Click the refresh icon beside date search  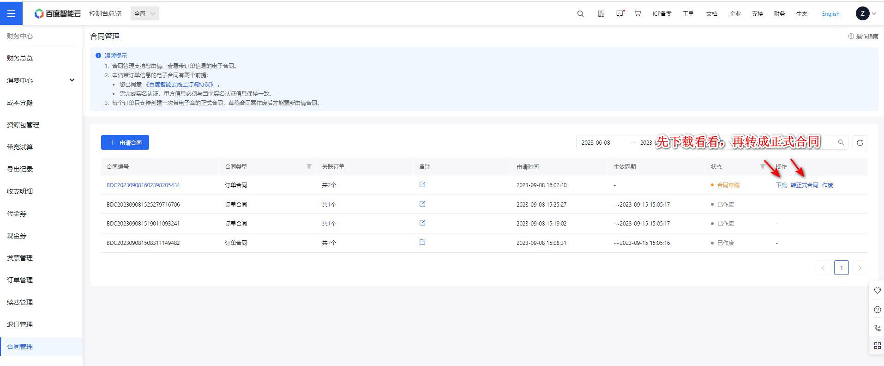click(860, 143)
